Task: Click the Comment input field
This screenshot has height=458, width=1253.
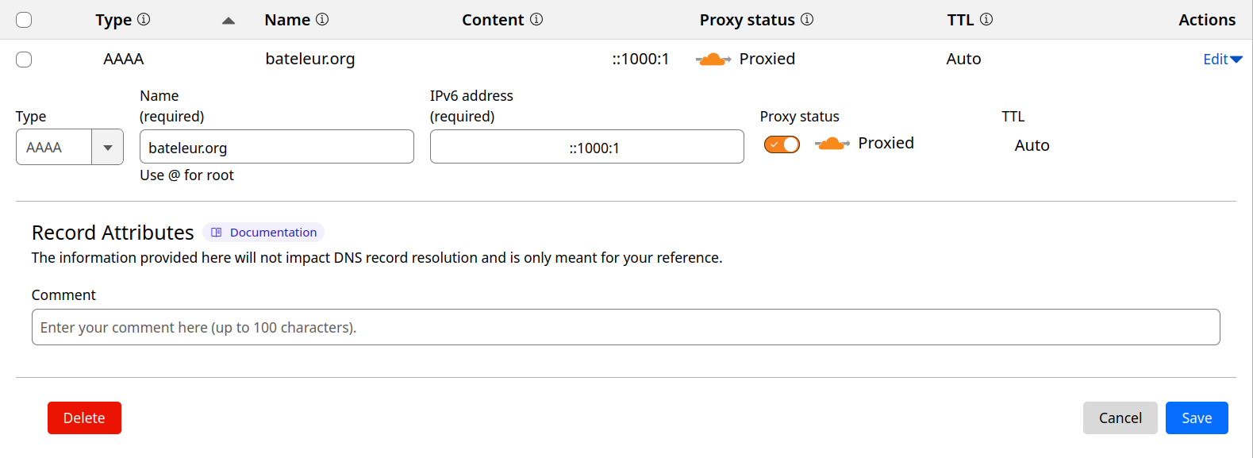Action: pos(625,326)
